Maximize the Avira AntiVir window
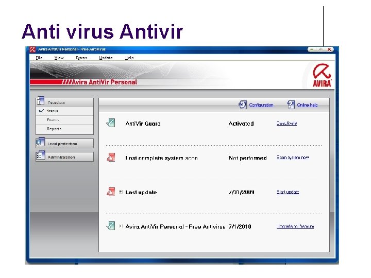Image resolution: width=371 pixels, height=278 pixels. point(321,49)
